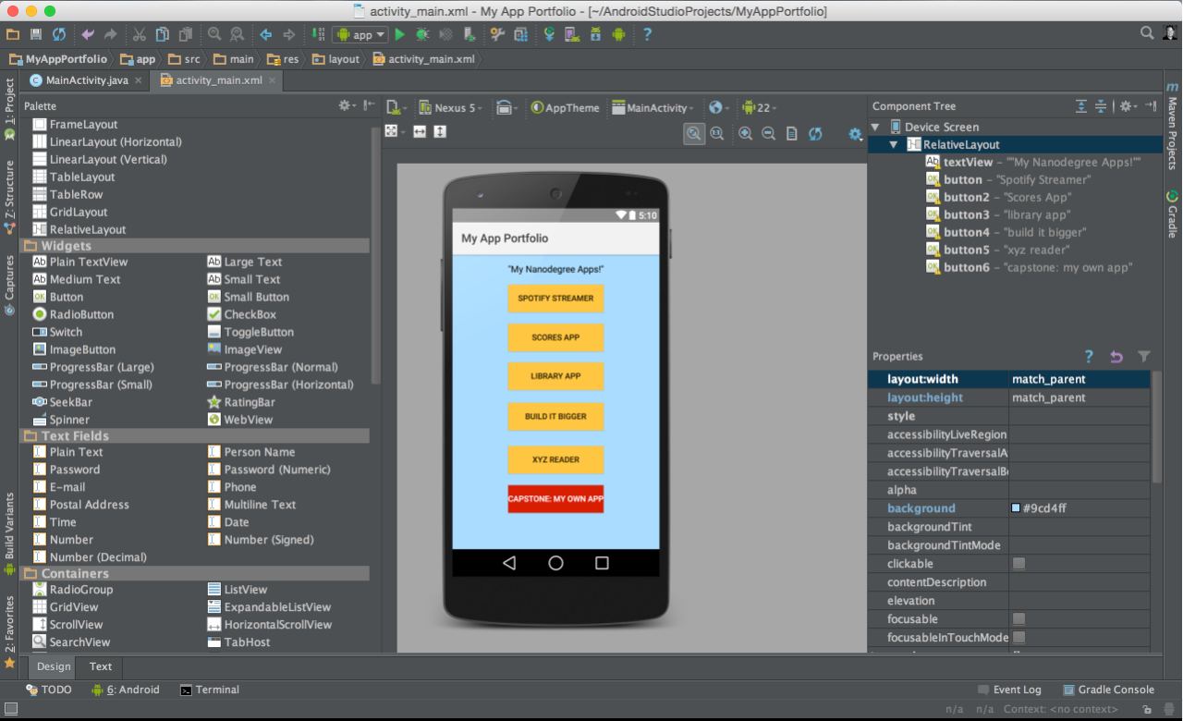Toggle the focusableInTouchMode checkbox
This screenshot has height=721, width=1183.
1018,637
